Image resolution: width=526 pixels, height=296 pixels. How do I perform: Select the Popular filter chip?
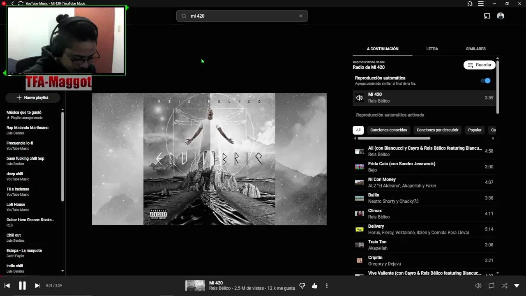(475, 130)
